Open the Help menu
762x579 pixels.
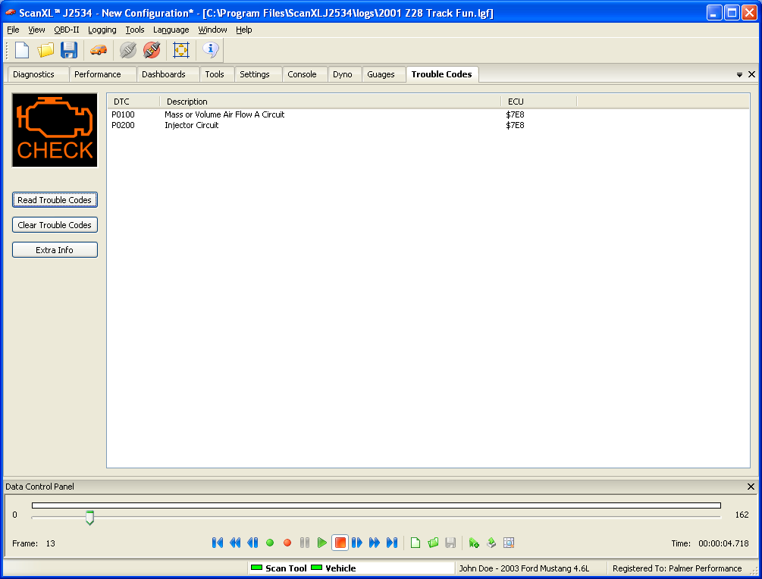244,30
